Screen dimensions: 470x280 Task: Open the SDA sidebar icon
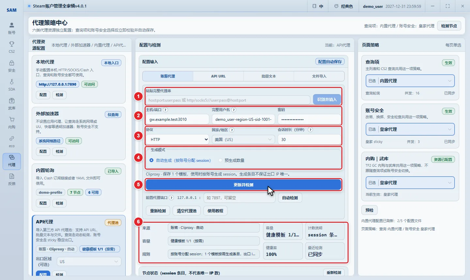pos(12,85)
